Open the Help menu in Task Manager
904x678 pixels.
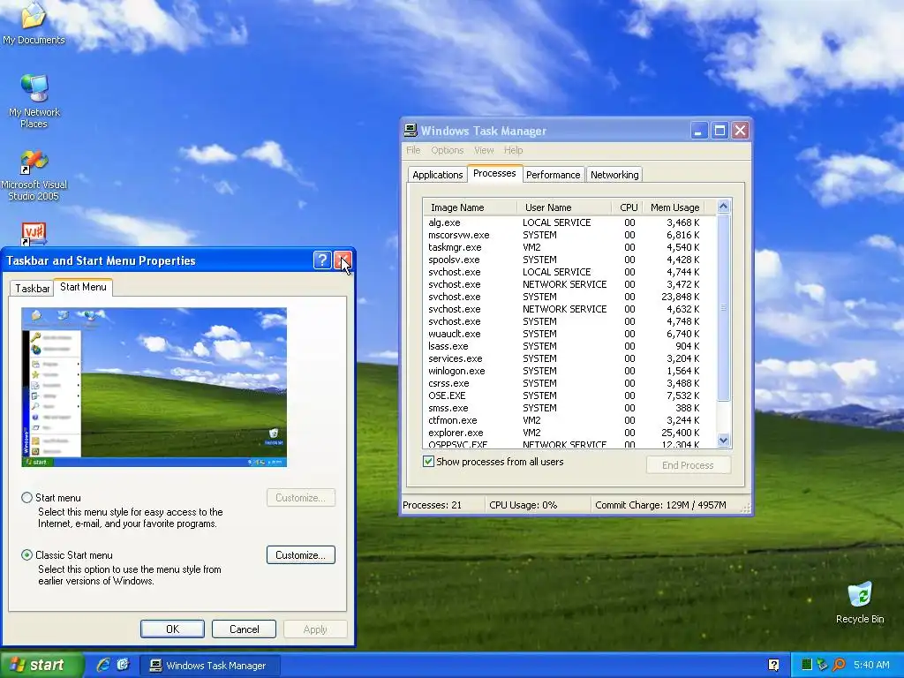coord(513,150)
